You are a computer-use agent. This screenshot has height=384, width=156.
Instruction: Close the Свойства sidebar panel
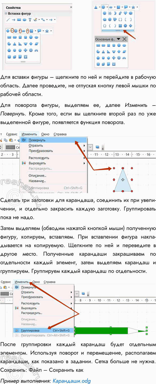71,7
